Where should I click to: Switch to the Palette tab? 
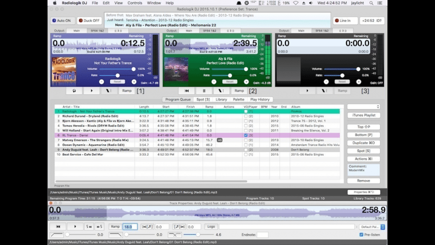[238, 99]
